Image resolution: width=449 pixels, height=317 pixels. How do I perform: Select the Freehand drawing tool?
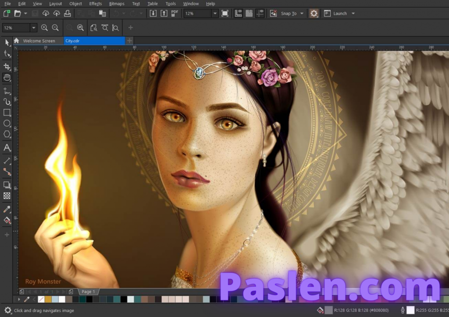(7, 91)
